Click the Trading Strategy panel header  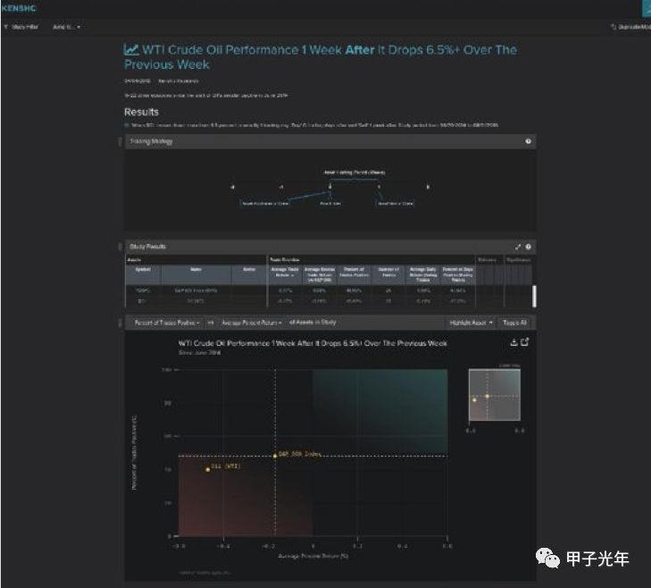pyautogui.click(x=330, y=141)
